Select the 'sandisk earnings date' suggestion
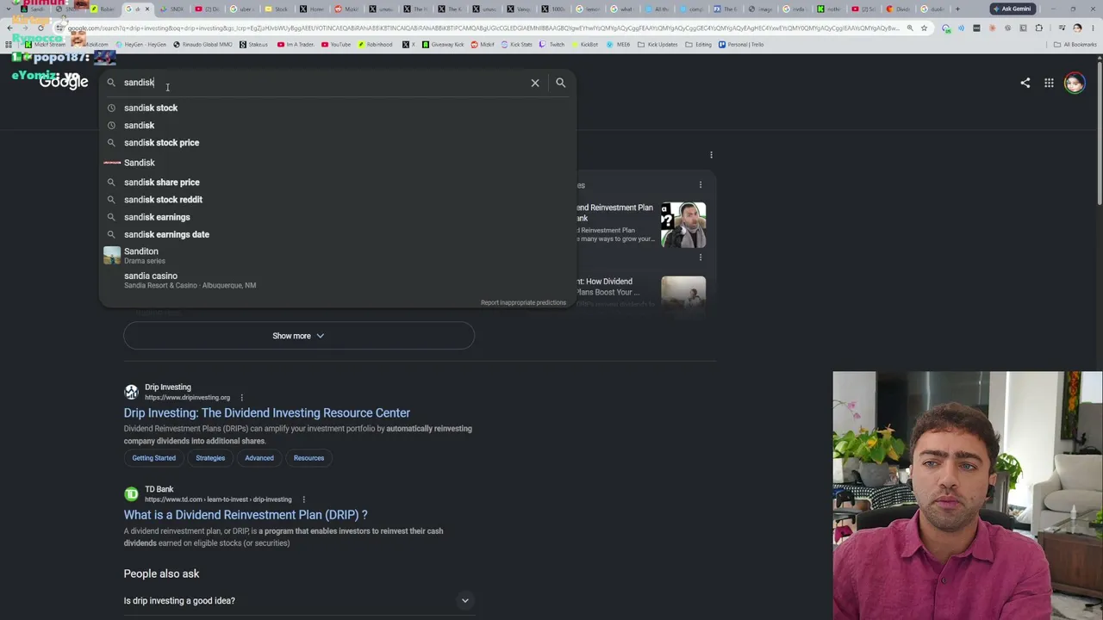The height and width of the screenshot is (620, 1103). point(337,234)
